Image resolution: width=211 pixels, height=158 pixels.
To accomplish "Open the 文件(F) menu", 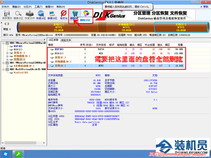I will [5, 7].
